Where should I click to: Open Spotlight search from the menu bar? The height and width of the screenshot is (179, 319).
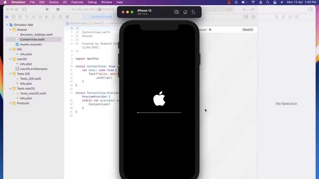[x=268, y=2]
